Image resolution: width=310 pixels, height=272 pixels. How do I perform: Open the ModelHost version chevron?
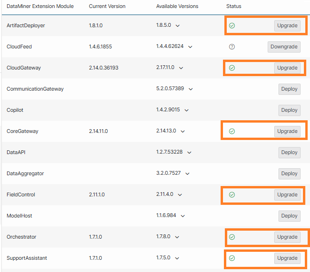click(x=183, y=216)
